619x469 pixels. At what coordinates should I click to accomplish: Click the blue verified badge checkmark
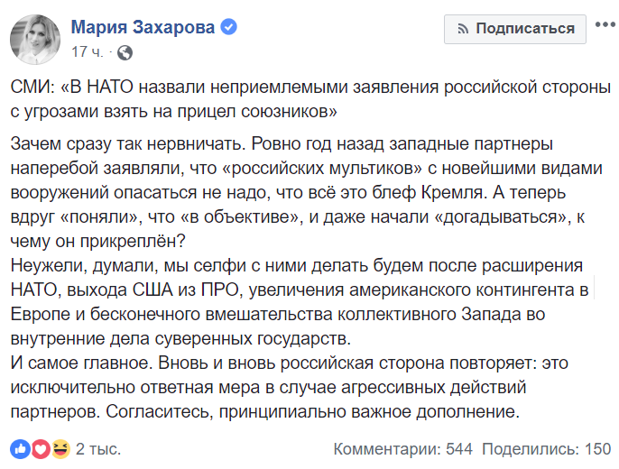click(230, 28)
